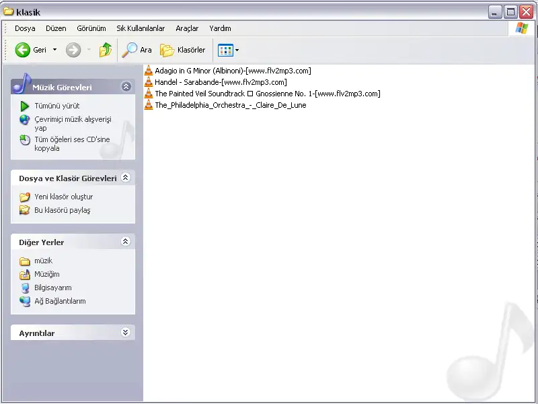Click the green Back (Geri) arrow icon
Image resolution: width=538 pixels, height=404 pixels.
point(22,50)
